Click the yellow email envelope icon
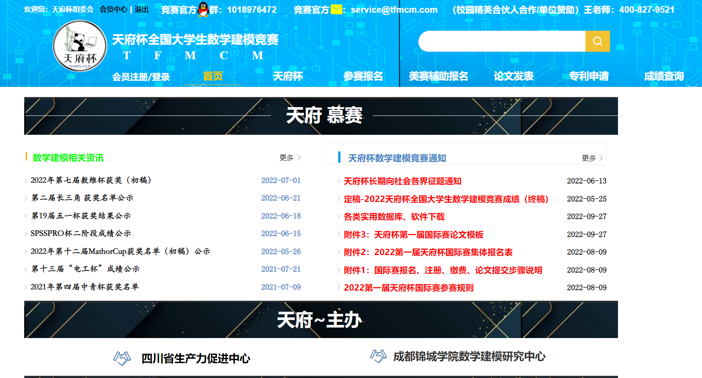 pos(336,9)
